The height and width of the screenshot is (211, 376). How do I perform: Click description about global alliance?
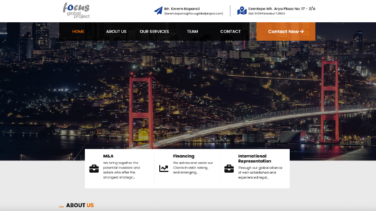point(260,173)
